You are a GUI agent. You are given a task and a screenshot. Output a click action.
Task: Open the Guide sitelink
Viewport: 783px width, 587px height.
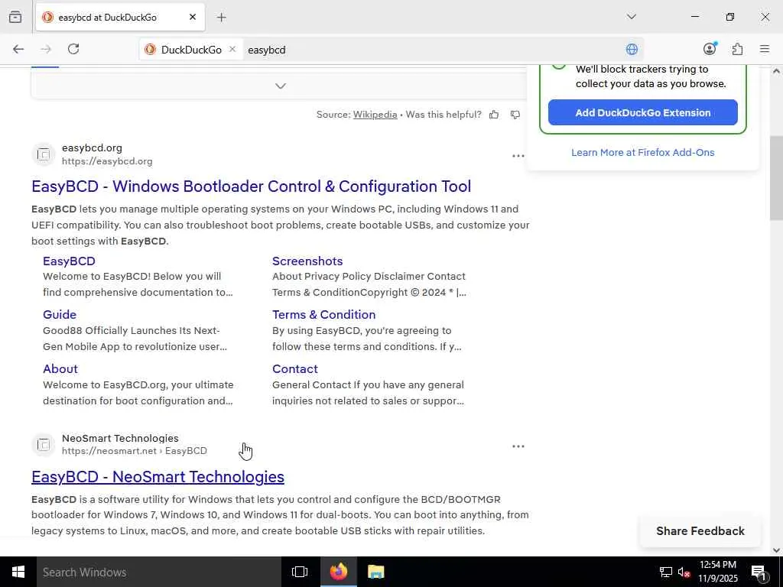(x=60, y=314)
